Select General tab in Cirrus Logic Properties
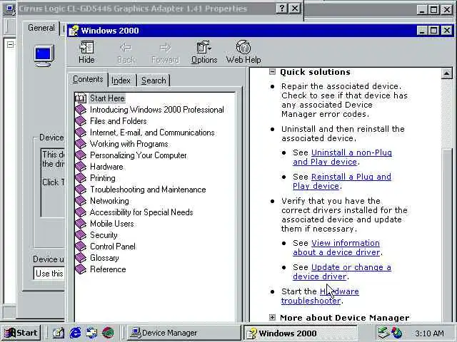457x342 pixels. pyautogui.click(x=41, y=28)
